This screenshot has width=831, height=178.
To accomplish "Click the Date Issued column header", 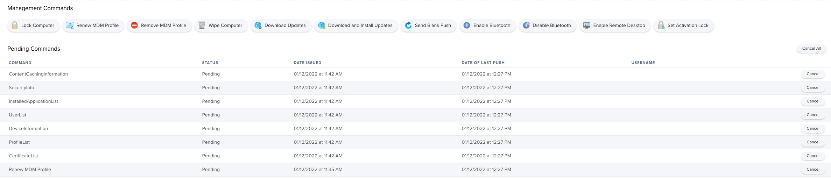I will click(307, 63).
